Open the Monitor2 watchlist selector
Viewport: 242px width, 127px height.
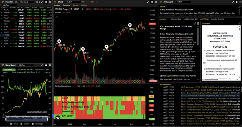pos(26,2)
